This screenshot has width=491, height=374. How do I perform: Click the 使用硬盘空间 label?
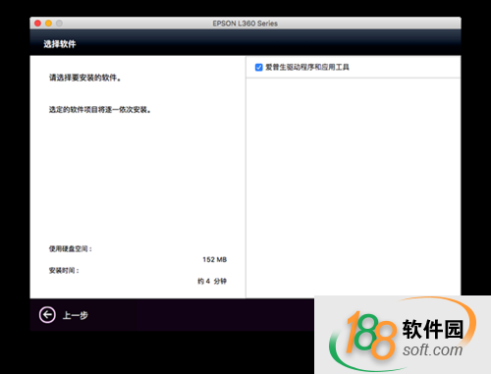pos(71,249)
